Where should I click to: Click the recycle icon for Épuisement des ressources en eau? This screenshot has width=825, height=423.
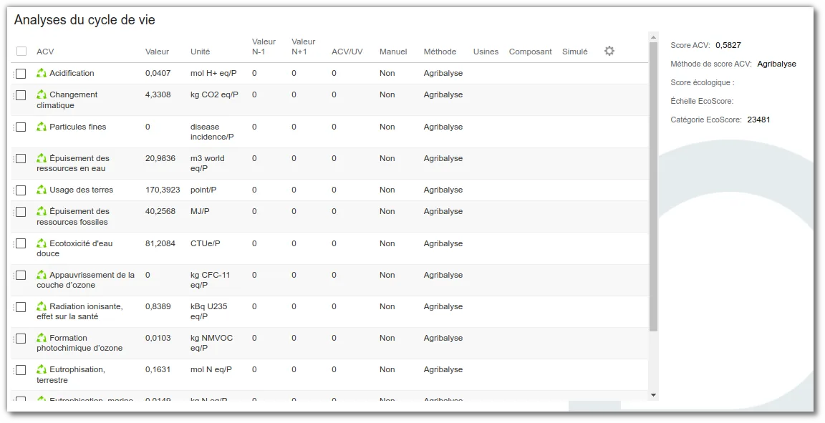tap(42, 158)
